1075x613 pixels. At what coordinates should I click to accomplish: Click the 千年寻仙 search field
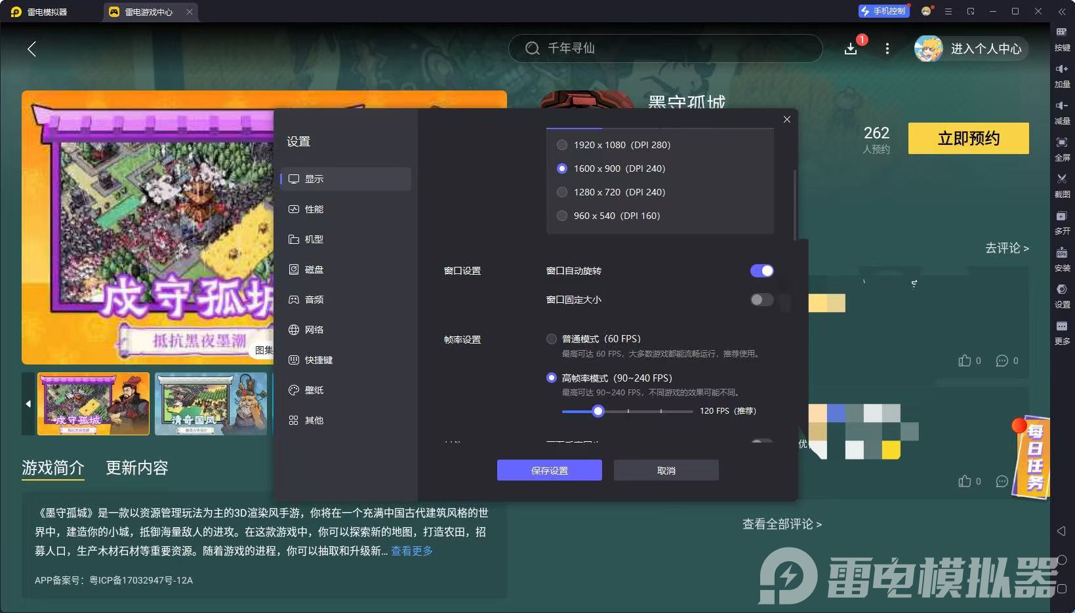pyautogui.click(x=665, y=49)
